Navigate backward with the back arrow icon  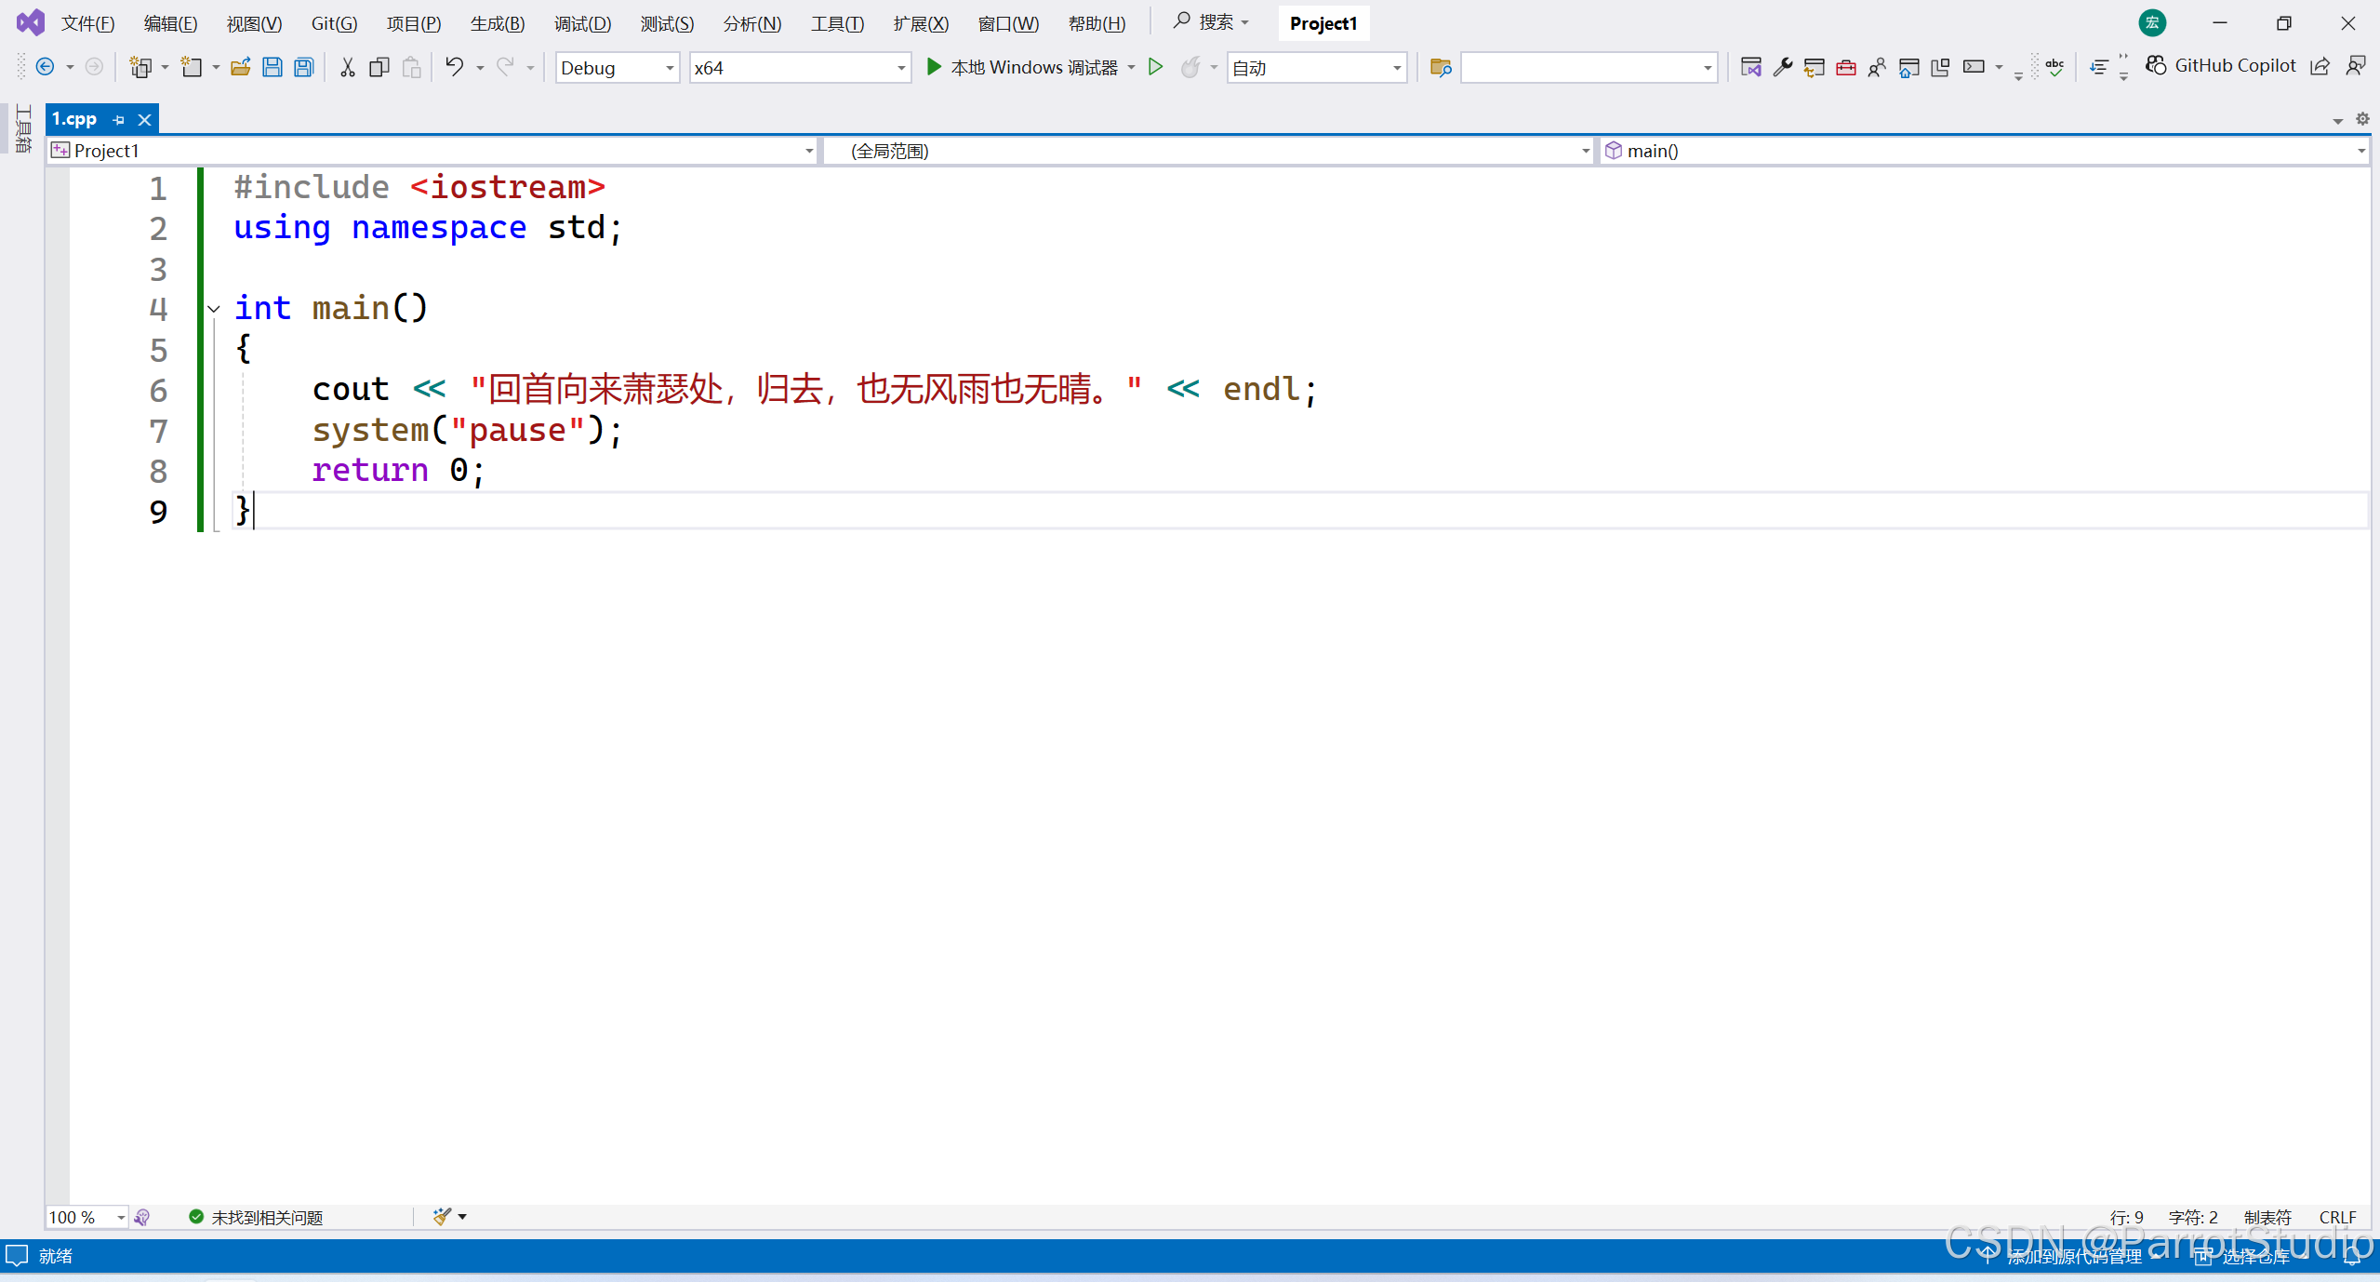point(44,67)
